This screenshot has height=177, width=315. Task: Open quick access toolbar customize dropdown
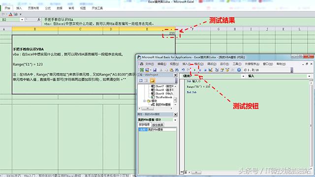[20, 14]
